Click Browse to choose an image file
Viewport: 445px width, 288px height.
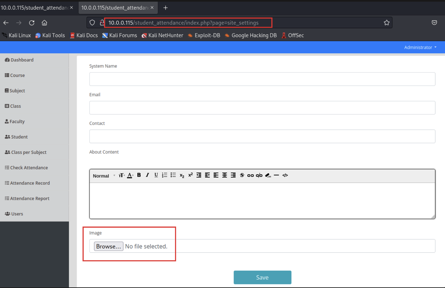(108, 246)
